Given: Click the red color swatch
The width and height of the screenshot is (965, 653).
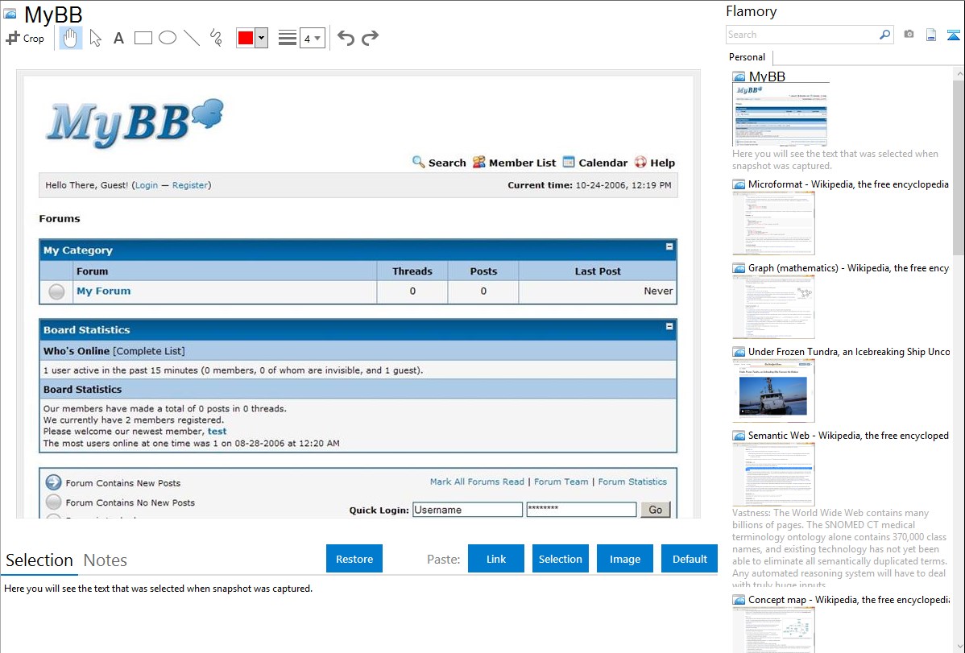Looking at the screenshot, I should click(x=246, y=38).
